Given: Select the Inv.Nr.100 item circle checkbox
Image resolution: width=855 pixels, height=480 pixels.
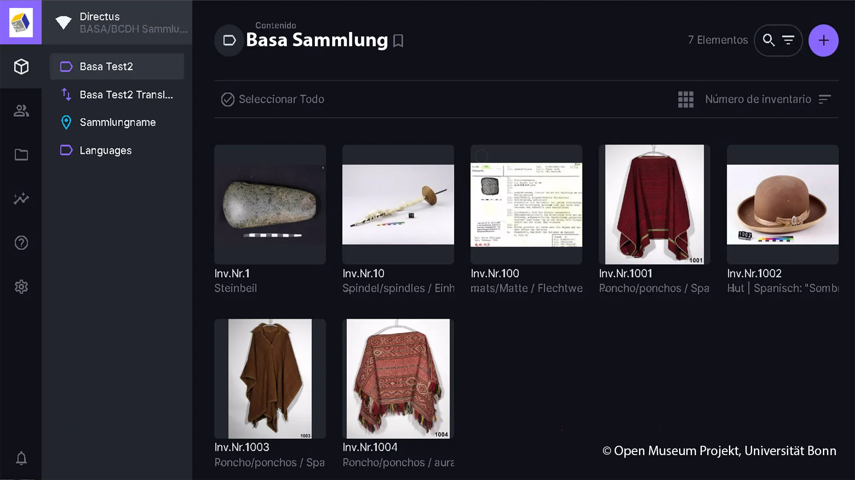Looking at the screenshot, I should click(481, 156).
